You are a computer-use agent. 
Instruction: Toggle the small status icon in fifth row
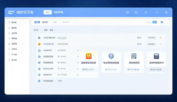point(78,63)
